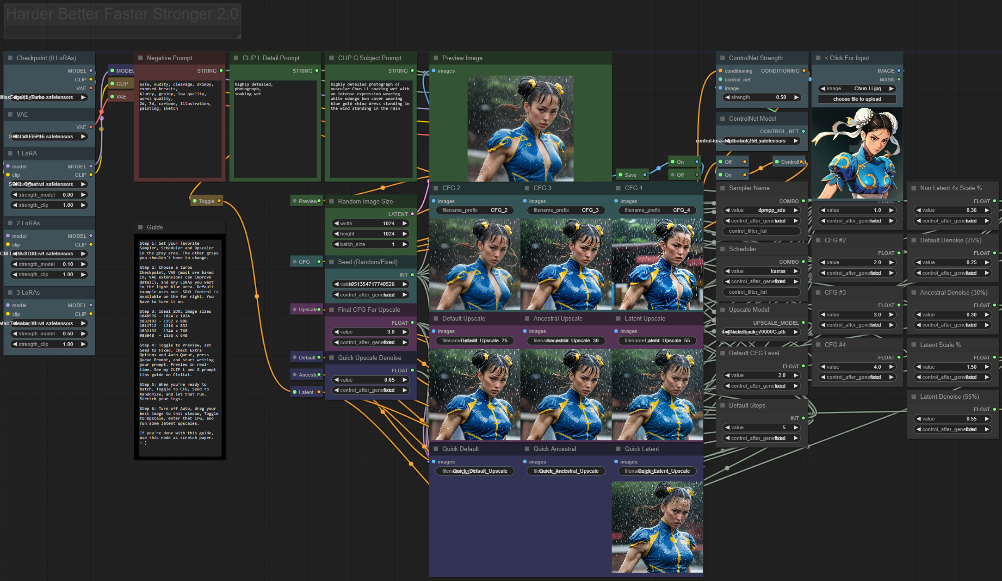Screen dimensions: 1002x581
Task: Increase width value in Random Image Size
Action: (405, 224)
